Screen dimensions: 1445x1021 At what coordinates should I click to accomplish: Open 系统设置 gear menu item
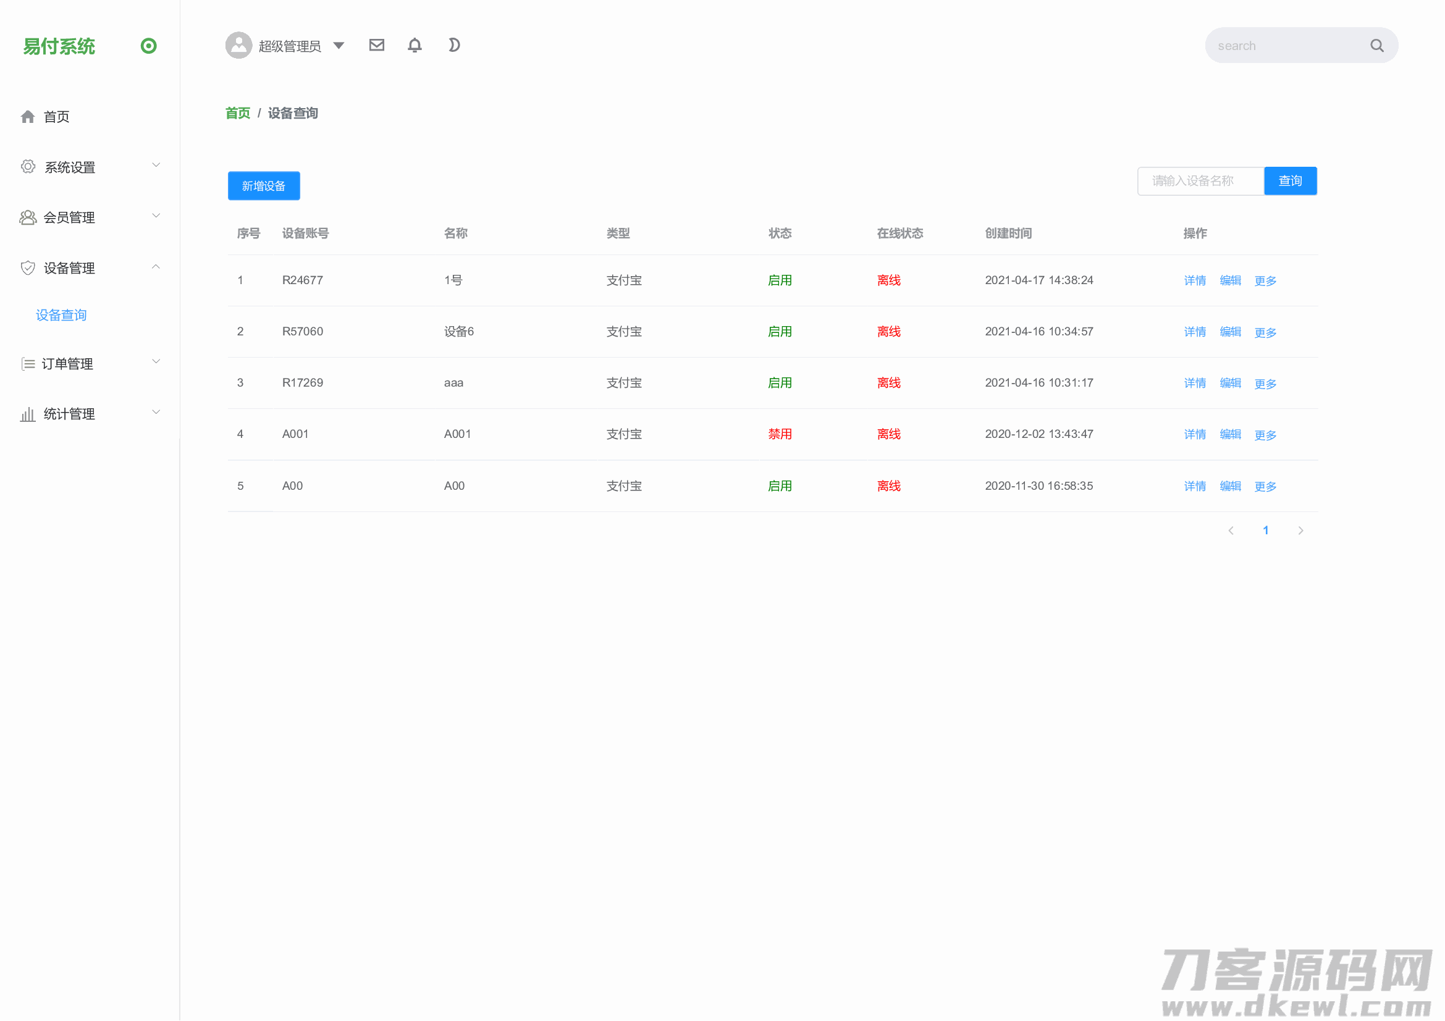[x=69, y=167]
